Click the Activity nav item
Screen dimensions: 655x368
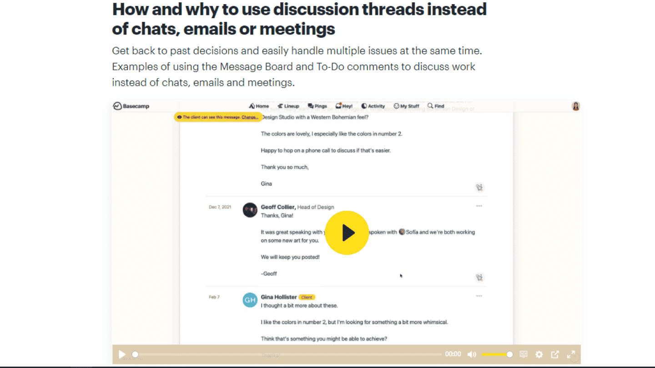pyautogui.click(x=373, y=106)
